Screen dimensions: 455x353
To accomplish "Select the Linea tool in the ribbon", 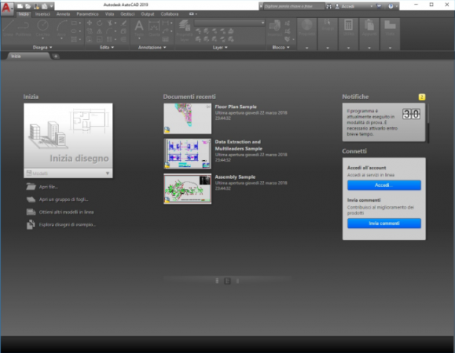I will click(x=8, y=28).
